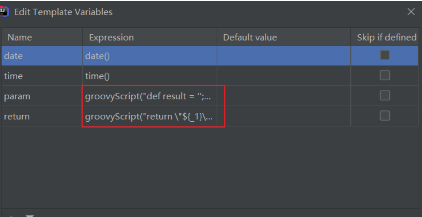This screenshot has height=217, width=422.
Task: Check Skip if defined for param
Action: [385, 96]
